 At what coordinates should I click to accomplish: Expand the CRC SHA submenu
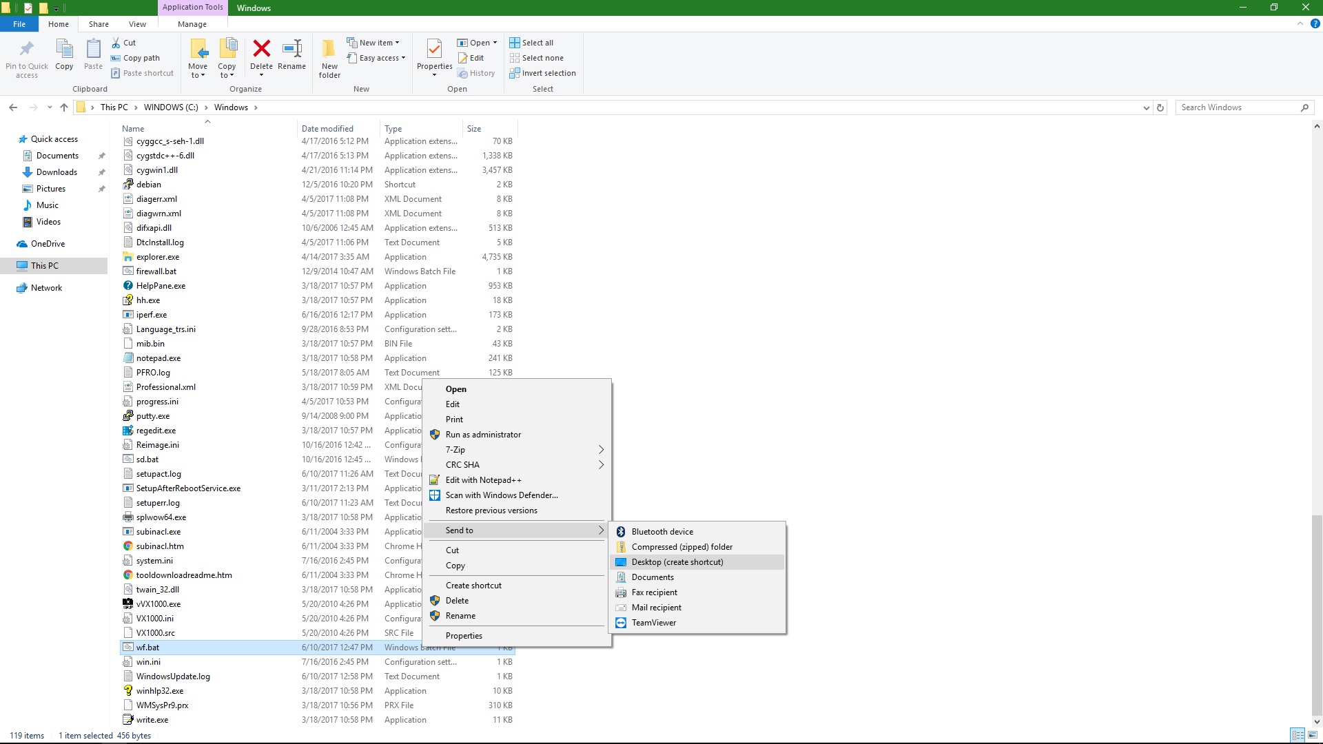517,465
